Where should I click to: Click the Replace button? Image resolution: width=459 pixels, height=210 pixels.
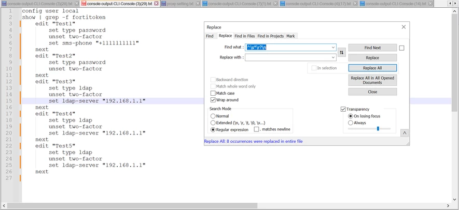[372, 58]
